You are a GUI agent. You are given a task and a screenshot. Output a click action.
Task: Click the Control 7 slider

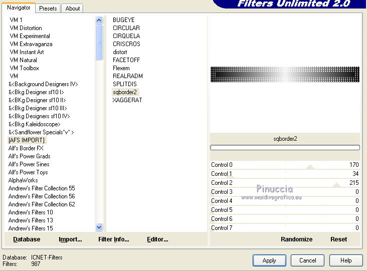[x=285, y=228]
